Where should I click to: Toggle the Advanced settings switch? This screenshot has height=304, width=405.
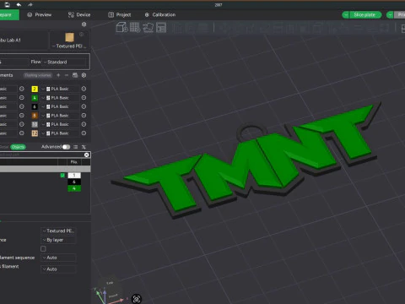coord(66,147)
